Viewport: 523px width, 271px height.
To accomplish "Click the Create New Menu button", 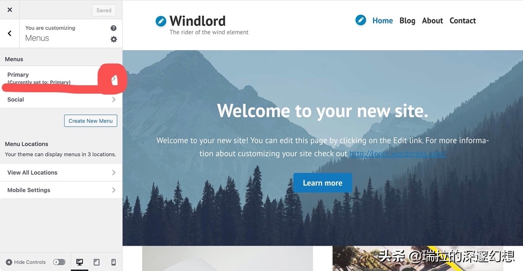I will click(91, 121).
